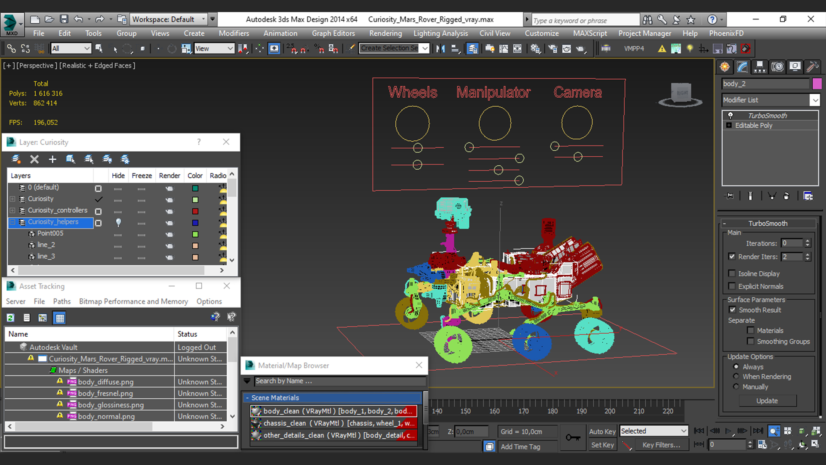Click the Select and Link tool

click(11, 49)
